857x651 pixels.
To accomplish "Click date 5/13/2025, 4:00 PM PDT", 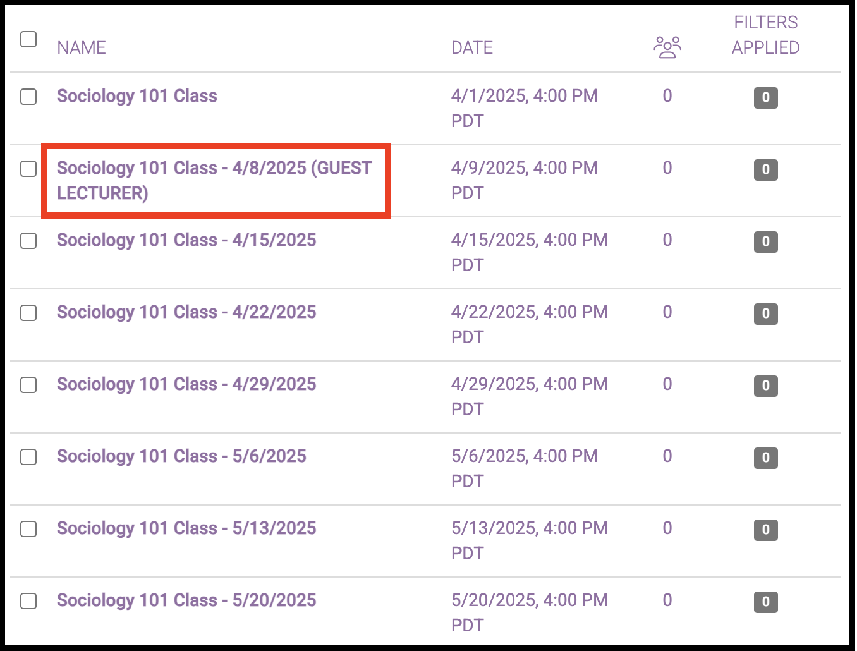I will click(x=530, y=540).
